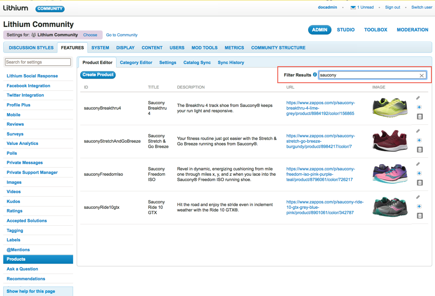Open Accepted Solutions in sidebar
Viewport: 435px width, 296px height.
coord(26,221)
